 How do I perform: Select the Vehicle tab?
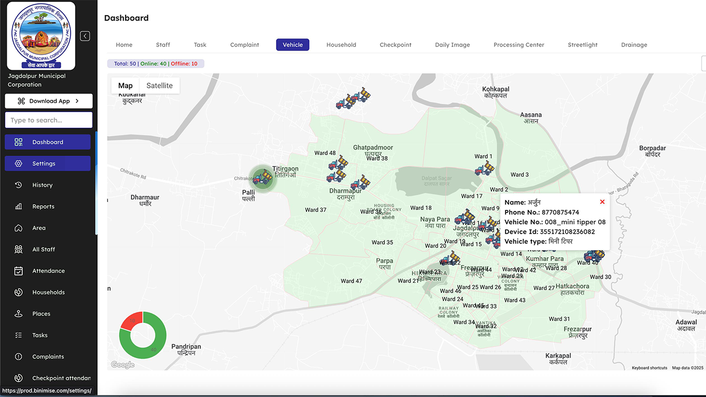(293, 45)
